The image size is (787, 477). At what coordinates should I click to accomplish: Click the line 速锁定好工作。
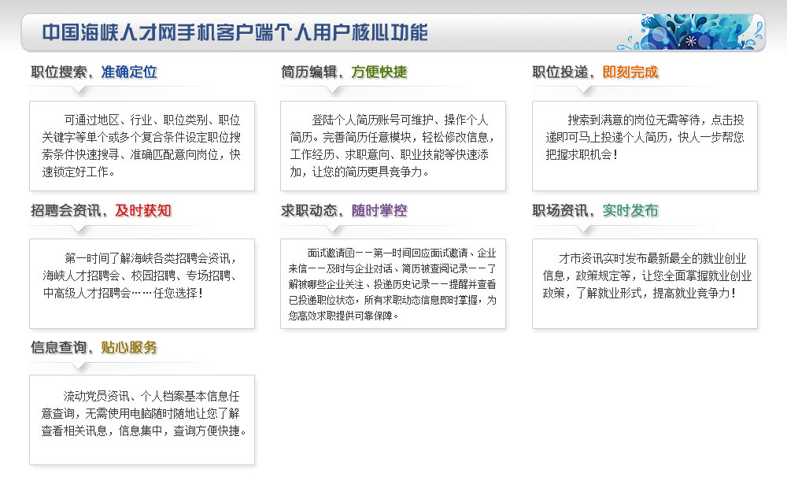[x=79, y=172]
